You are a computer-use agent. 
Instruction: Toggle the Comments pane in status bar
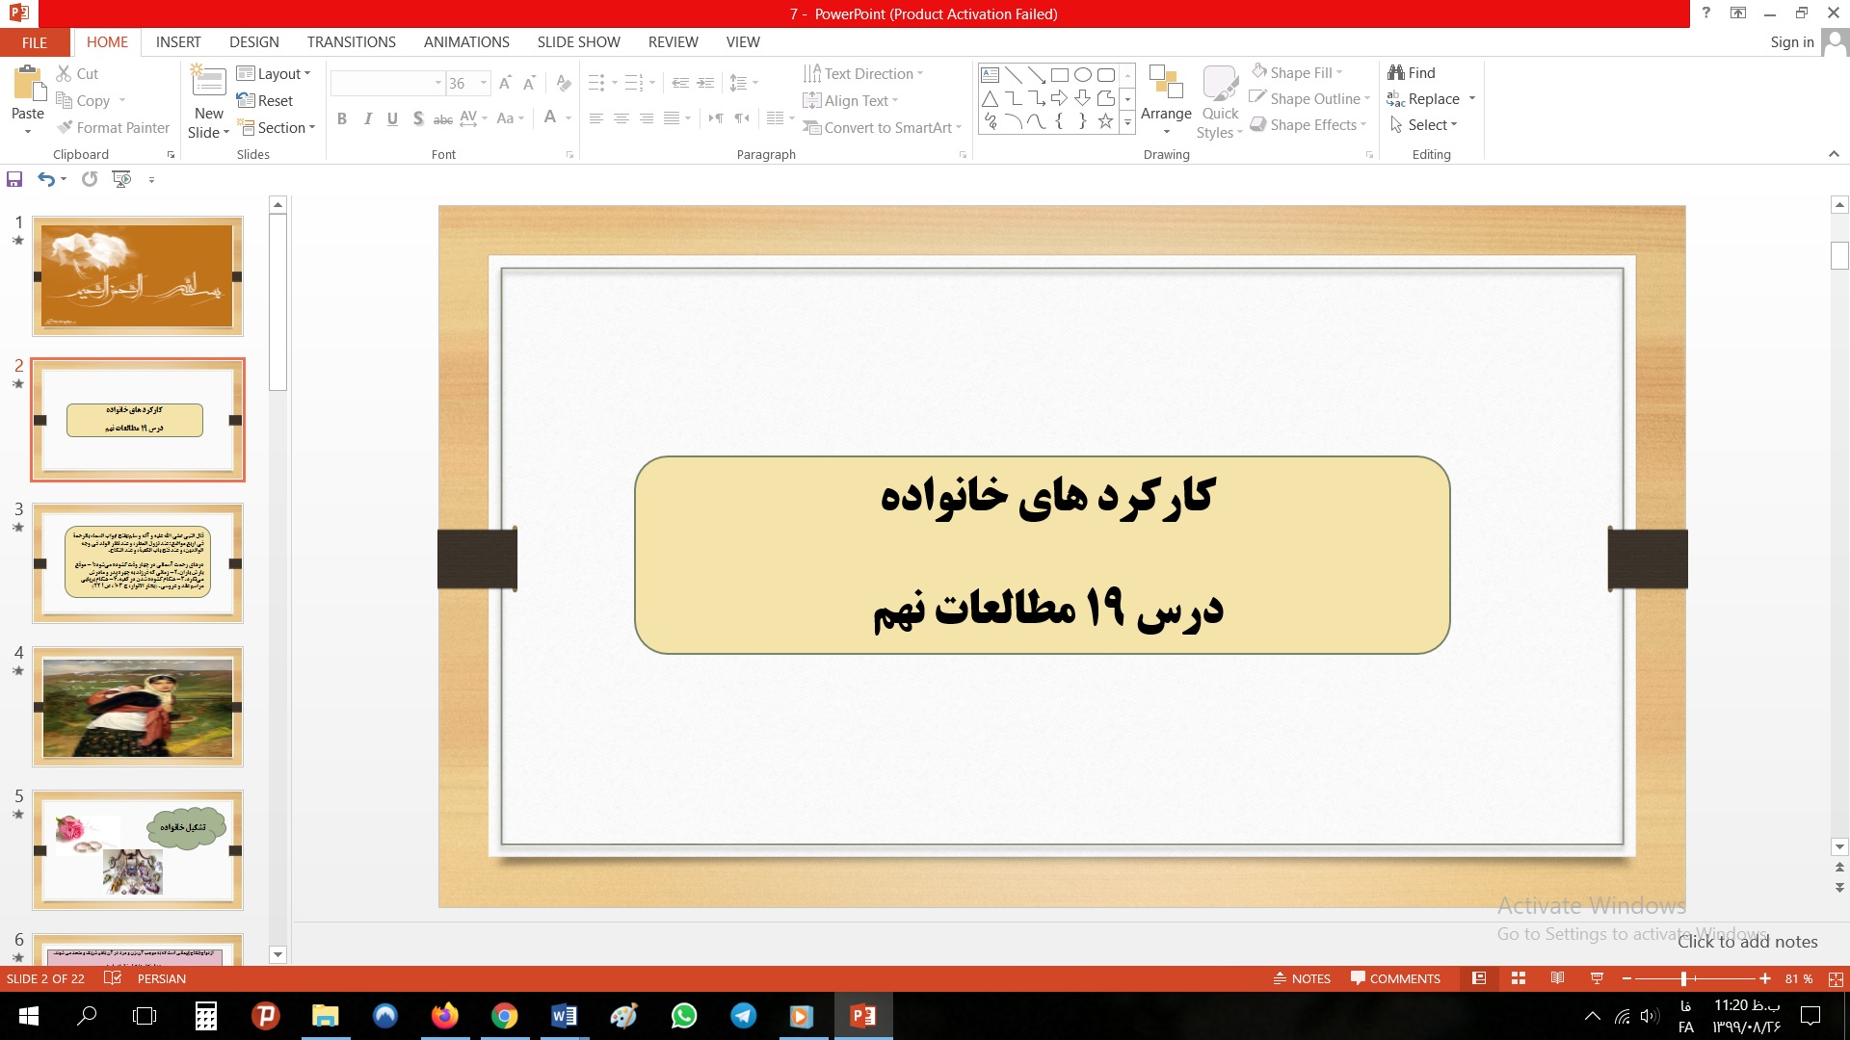click(x=1395, y=978)
